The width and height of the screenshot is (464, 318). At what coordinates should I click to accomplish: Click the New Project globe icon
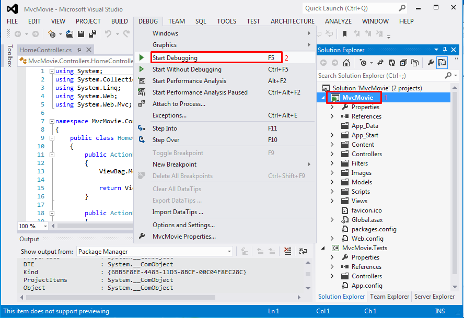tap(52, 34)
